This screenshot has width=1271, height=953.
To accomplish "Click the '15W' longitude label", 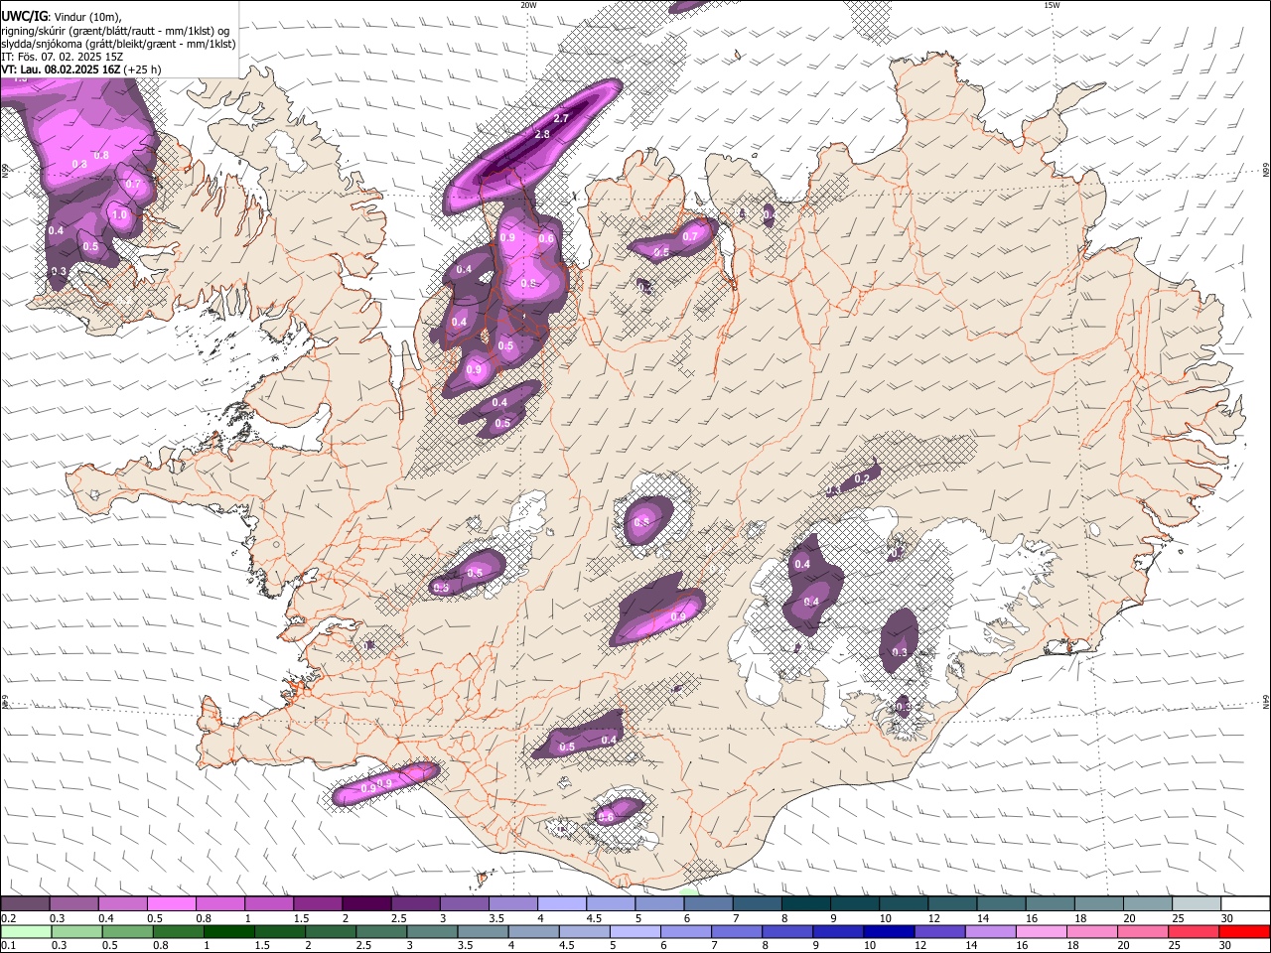I will [x=1052, y=5].
